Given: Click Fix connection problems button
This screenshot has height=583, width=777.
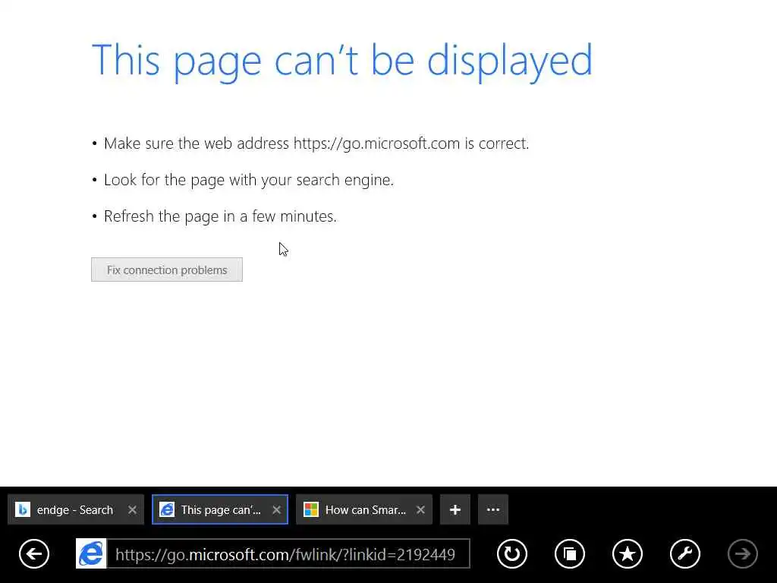Looking at the screenshot, I should click(167, 269).
